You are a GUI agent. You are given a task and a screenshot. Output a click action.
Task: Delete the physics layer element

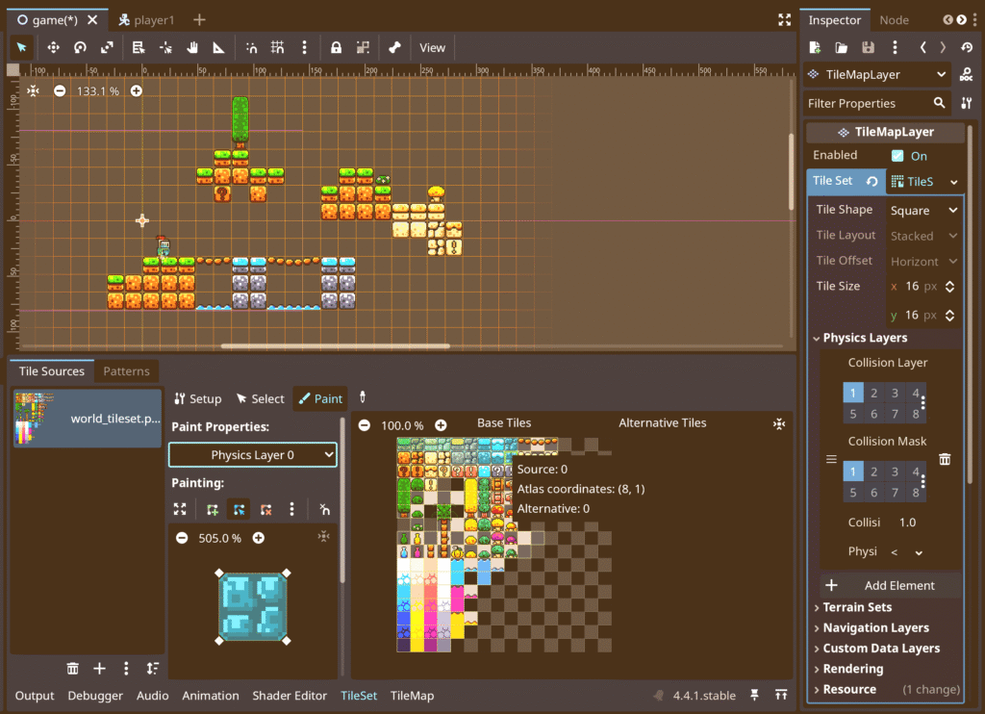(x=945, y=459)
